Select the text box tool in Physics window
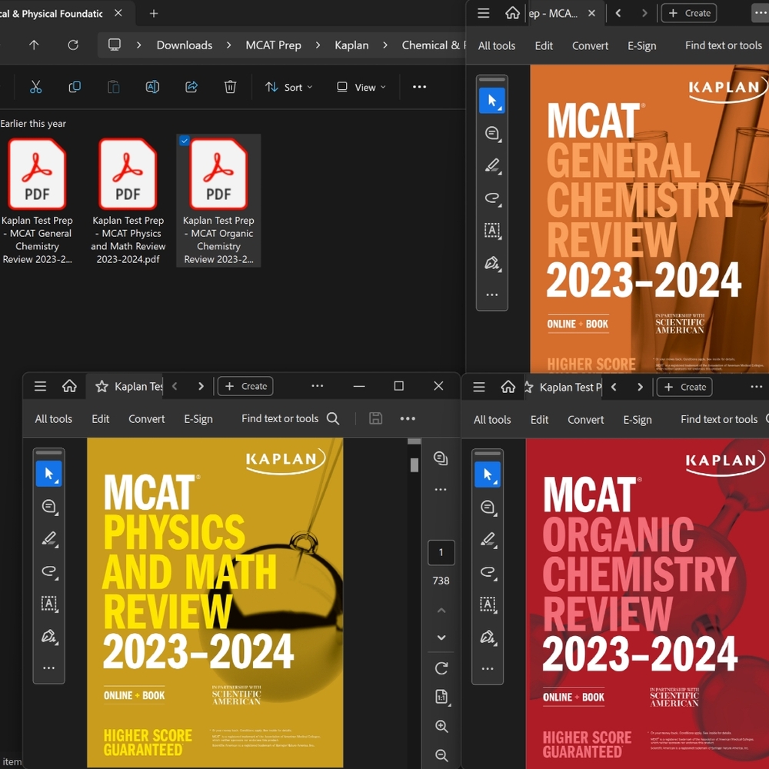Viewport: 769px width, 769px height. point(49,604)
